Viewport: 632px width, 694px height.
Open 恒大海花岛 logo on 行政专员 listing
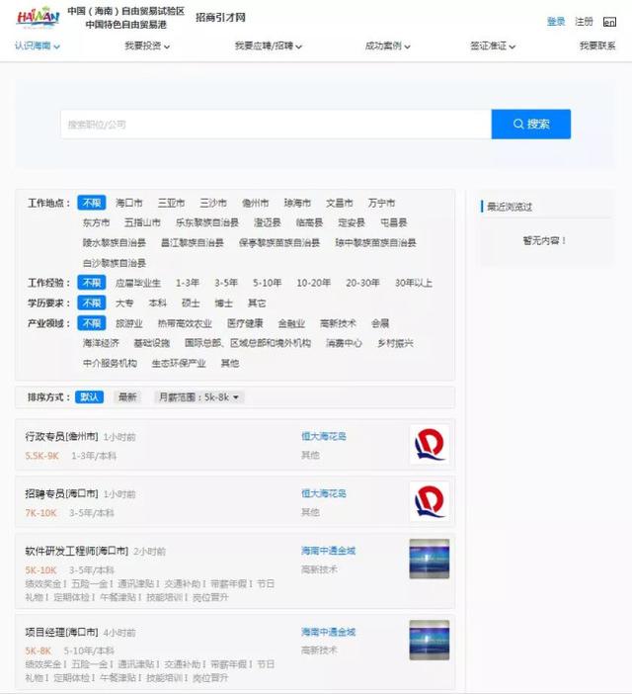[430, 444]
